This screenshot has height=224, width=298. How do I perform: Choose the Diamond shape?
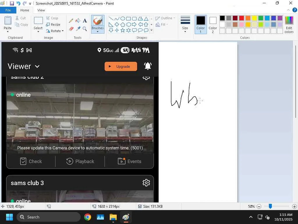[117, 24]
